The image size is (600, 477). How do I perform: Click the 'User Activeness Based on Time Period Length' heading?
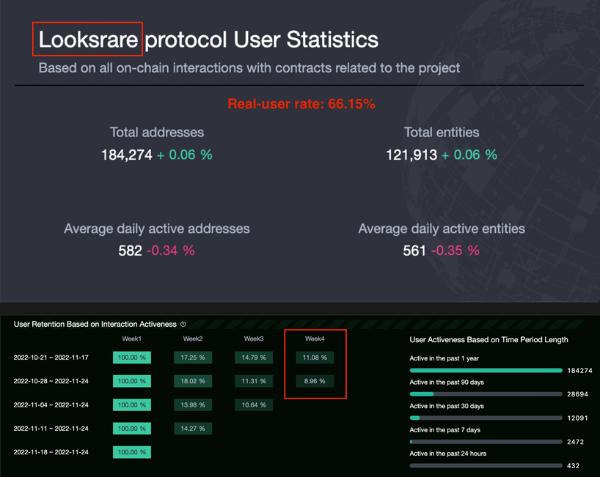tap(489, 340)
